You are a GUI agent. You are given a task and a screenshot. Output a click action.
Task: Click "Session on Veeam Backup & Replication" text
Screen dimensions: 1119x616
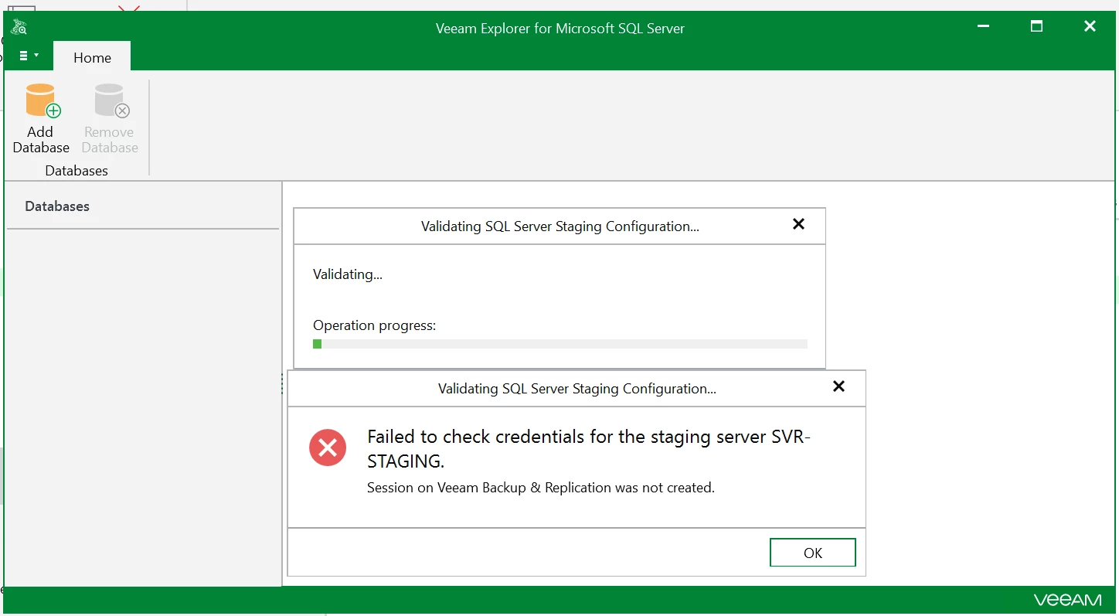(541, 488)
